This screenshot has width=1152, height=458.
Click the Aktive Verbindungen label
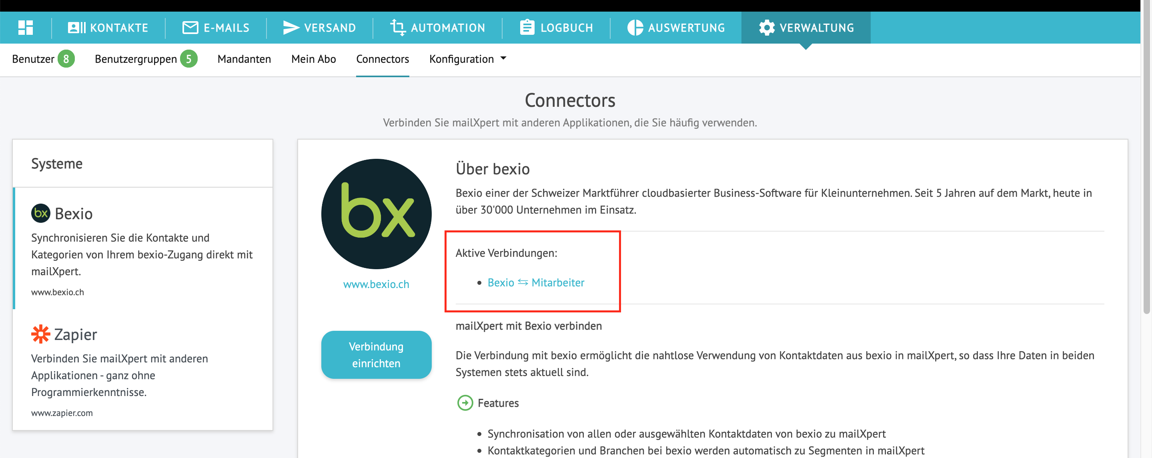click(x=506, y=253)
